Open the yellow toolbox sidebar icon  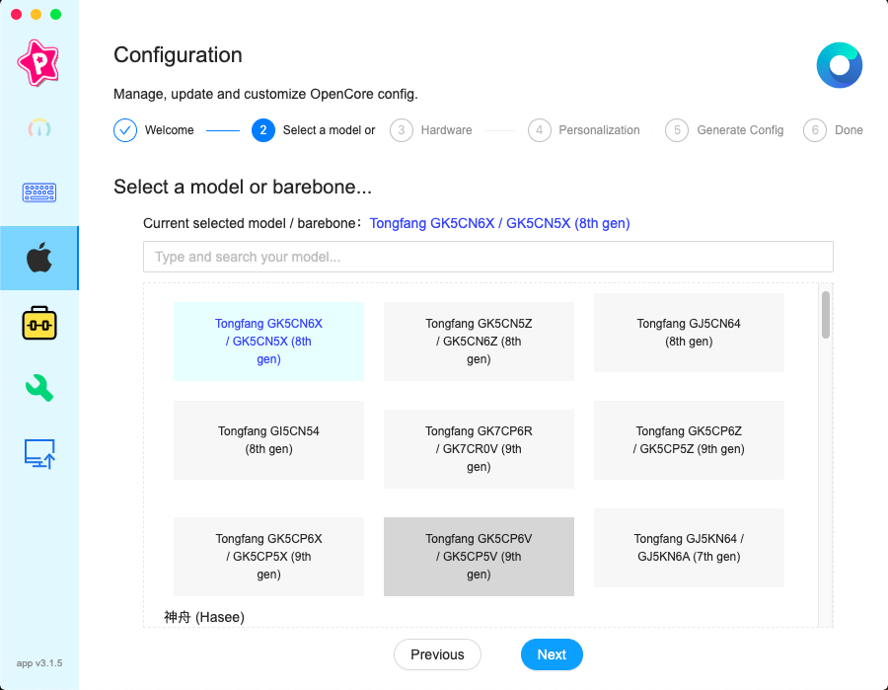pos(38,324)
